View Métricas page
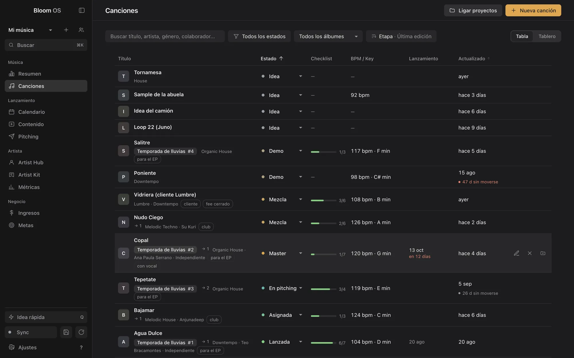Screen dimensions: 574x358 [46, 187]
